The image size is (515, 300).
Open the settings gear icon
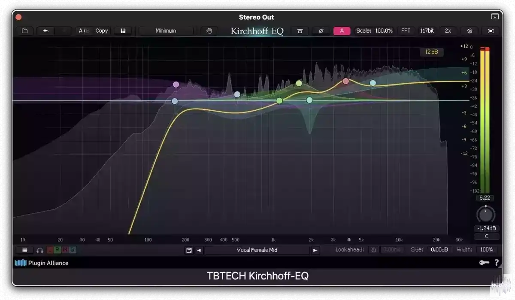[x=469, y=30]
